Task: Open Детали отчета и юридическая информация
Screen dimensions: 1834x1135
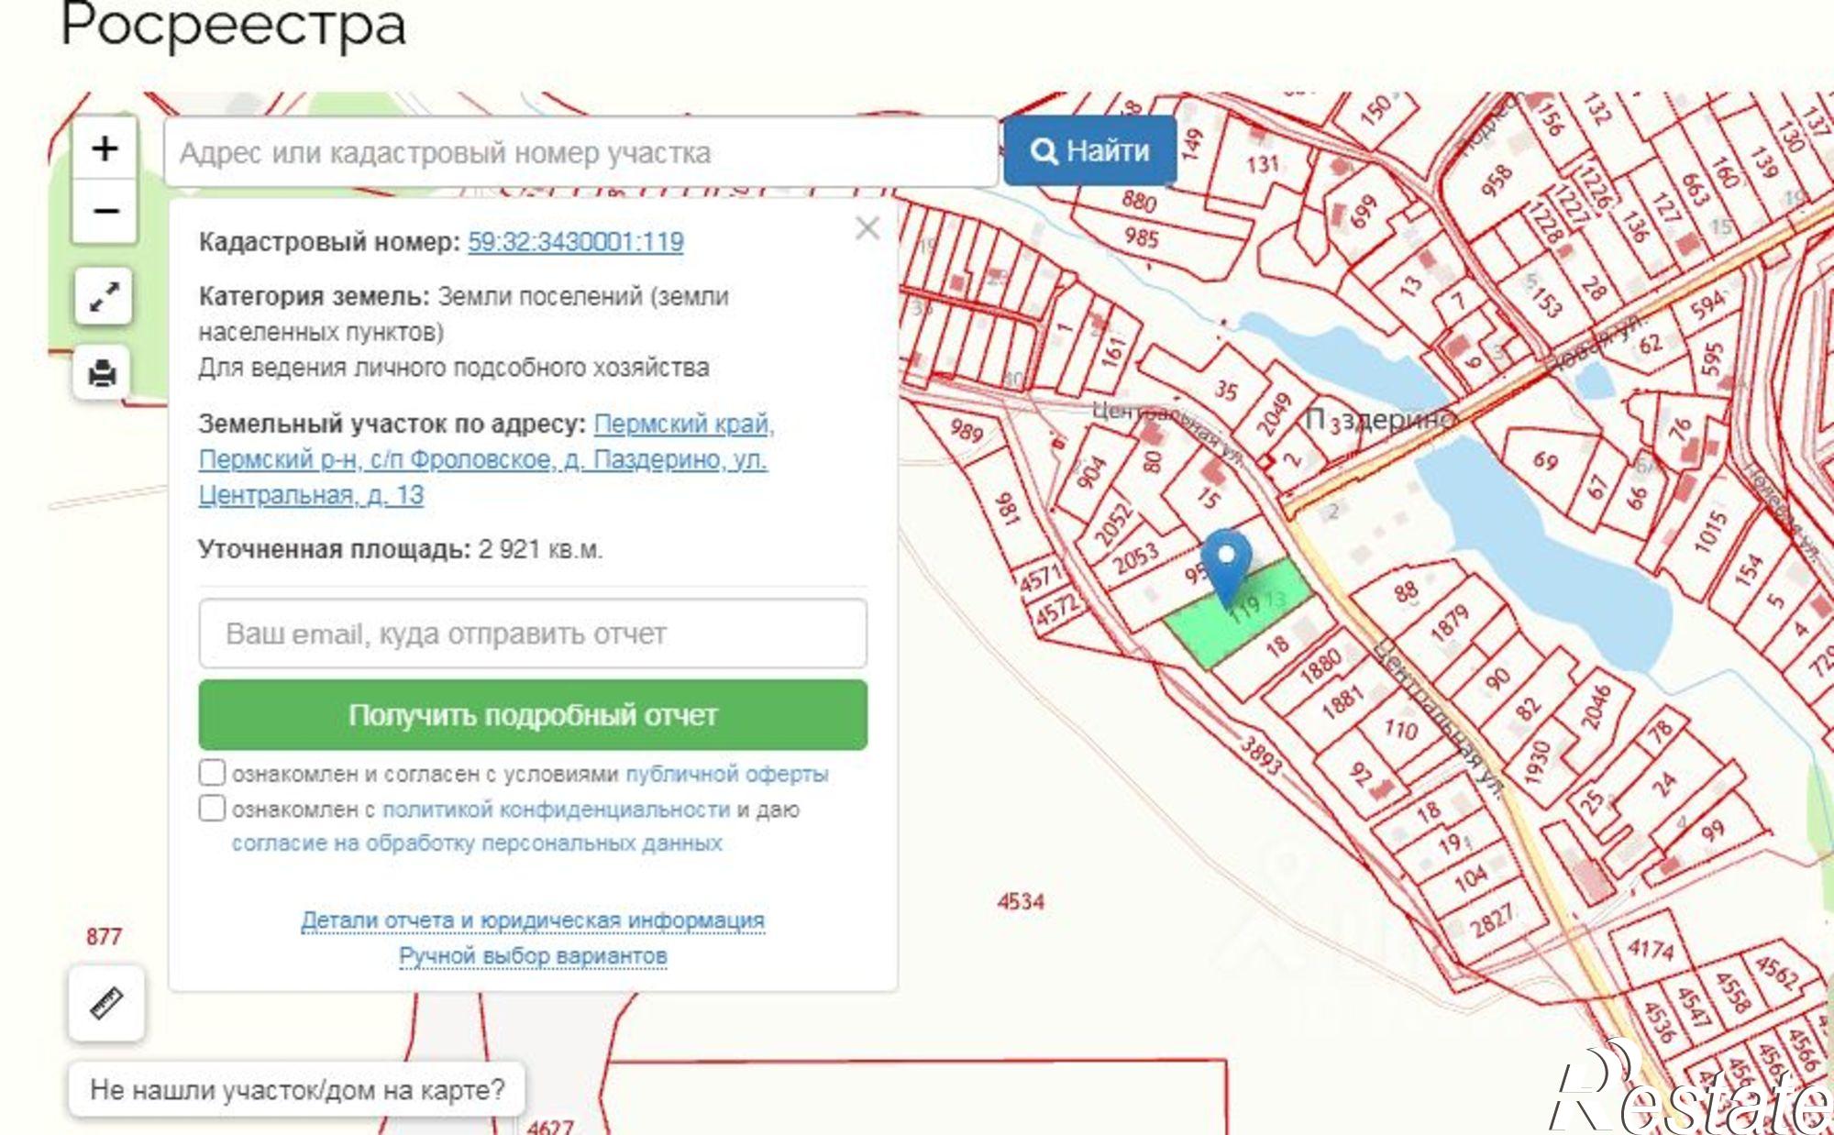Action: (533, 920)
